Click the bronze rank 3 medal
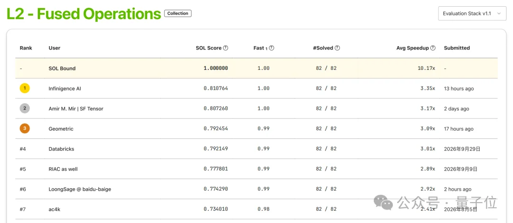This screenshot has height=223, width=513. pyautogui.click(x=25, y=129)
